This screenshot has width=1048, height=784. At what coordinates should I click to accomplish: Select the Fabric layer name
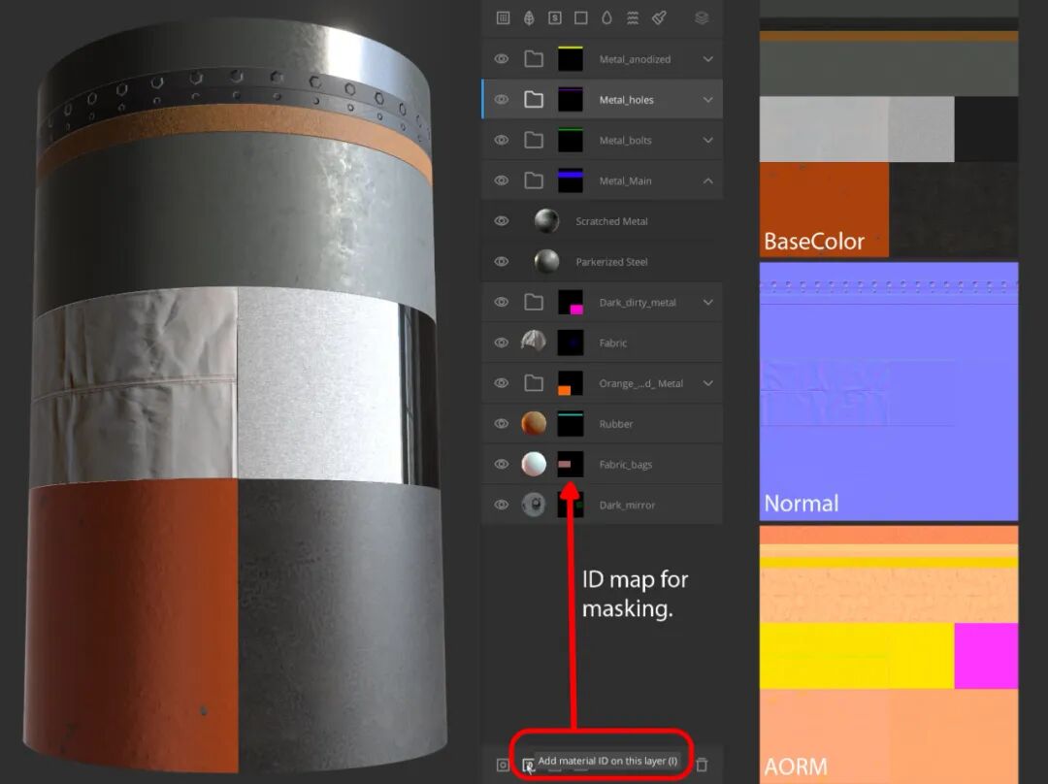[613, 343]
